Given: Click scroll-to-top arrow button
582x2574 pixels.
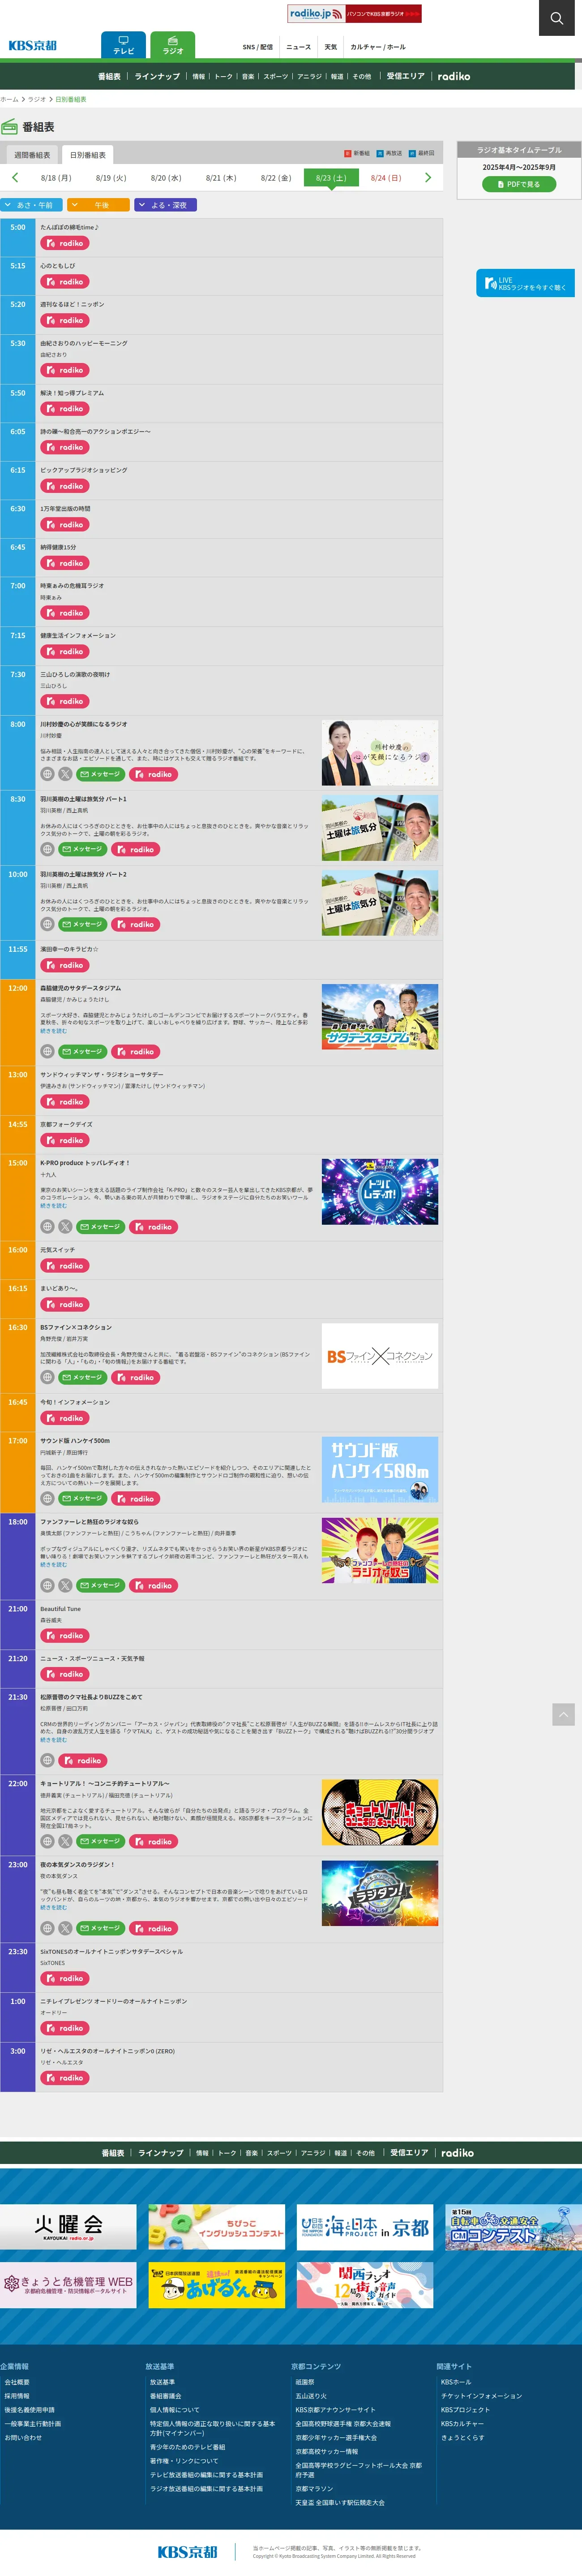Looking at the screenshot, I should pos(563,1715).
